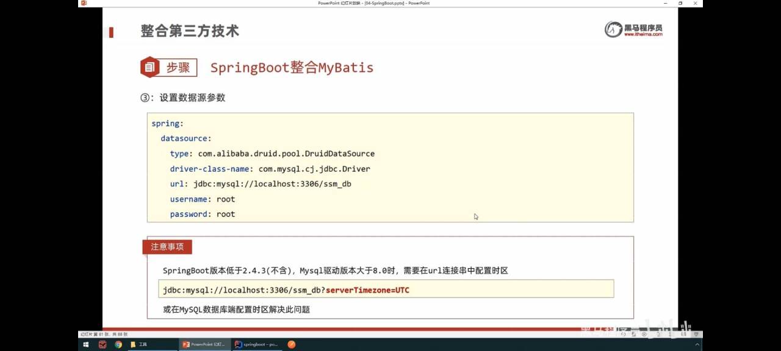The height and width of the screenshot is (351, 781).
Task: Click the step text 设置数据源参数
Action: (192, 97)
